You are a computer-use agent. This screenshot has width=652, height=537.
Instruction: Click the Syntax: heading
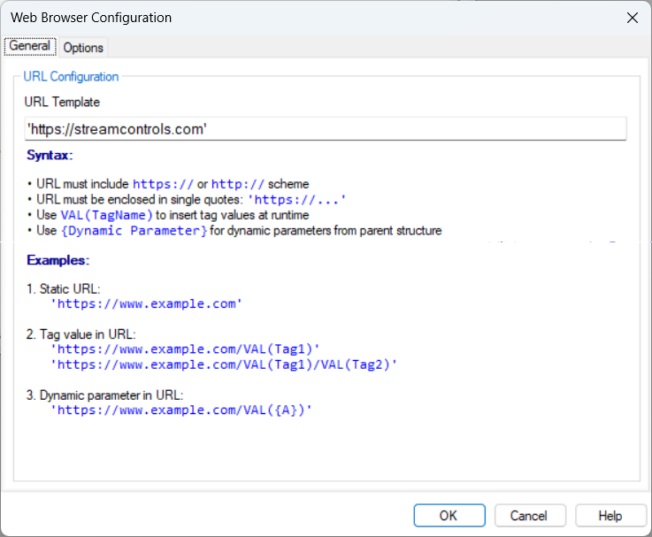tap(50, 156)
